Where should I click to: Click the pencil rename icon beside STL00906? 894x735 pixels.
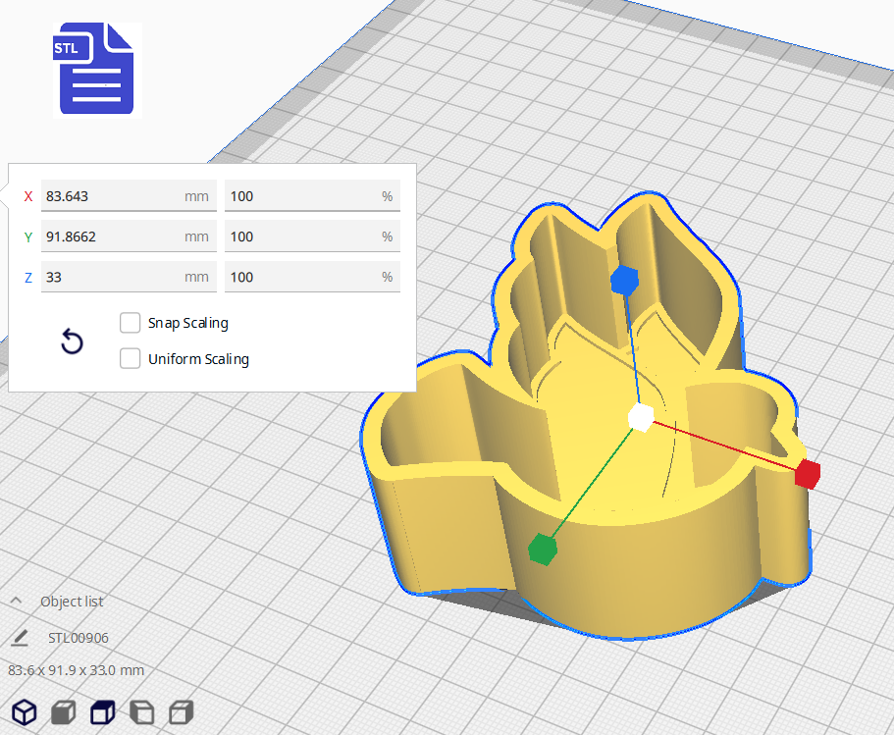20,638
